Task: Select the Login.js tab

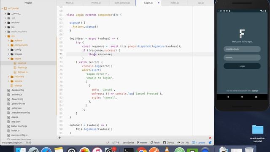Action: tap(148, 3)
